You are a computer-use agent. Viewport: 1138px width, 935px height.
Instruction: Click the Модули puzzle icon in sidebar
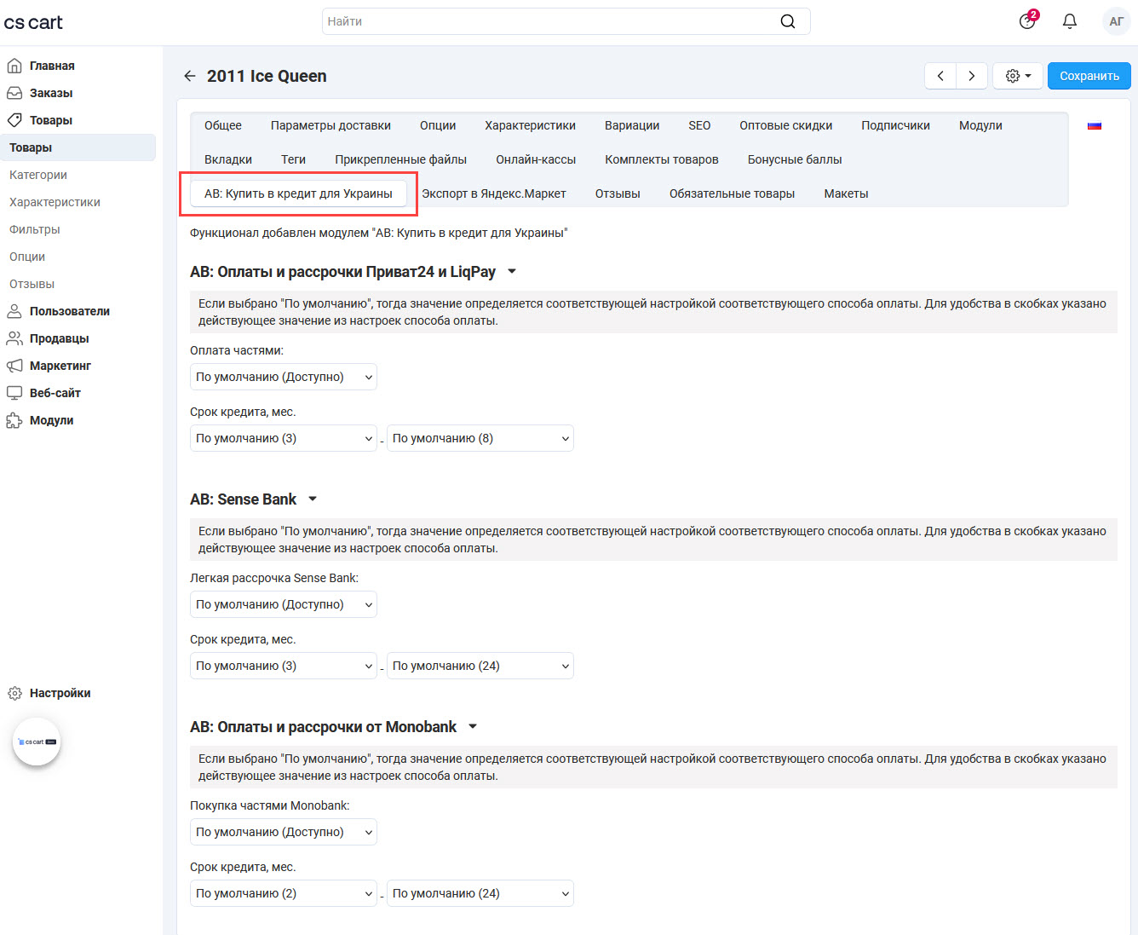(x=14, y=420)
